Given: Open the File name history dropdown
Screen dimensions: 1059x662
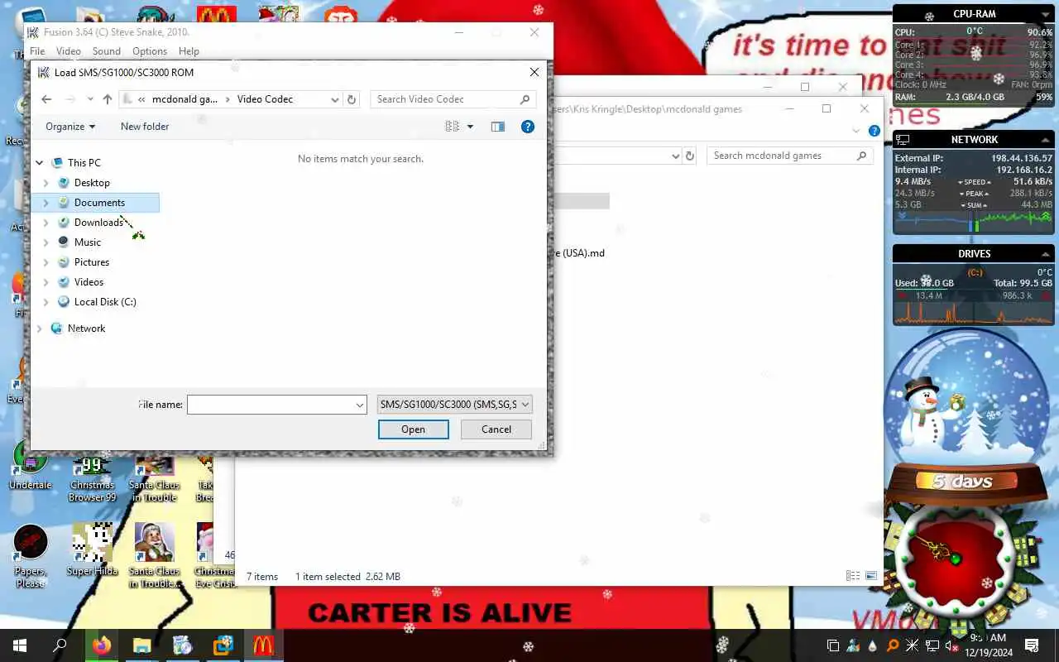Looking at the screenshot, I should [x=360, y=405].
